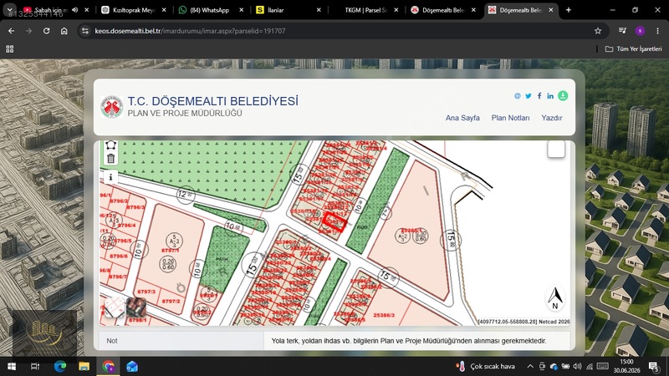Open the Plan Notları link
Image resolution: width=669 pixels, height=376 pixels.
(x=510, y=118)
